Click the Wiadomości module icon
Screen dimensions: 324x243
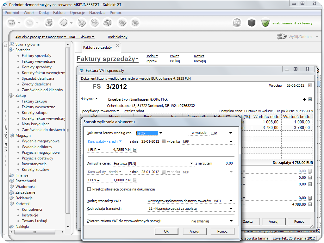(12, 187)
